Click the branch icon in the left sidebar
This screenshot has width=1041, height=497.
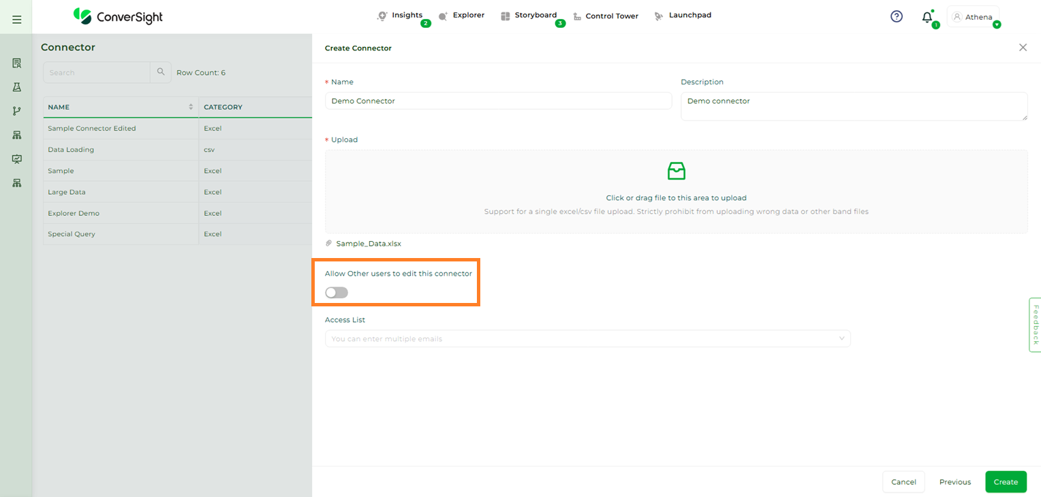point(17,111)
